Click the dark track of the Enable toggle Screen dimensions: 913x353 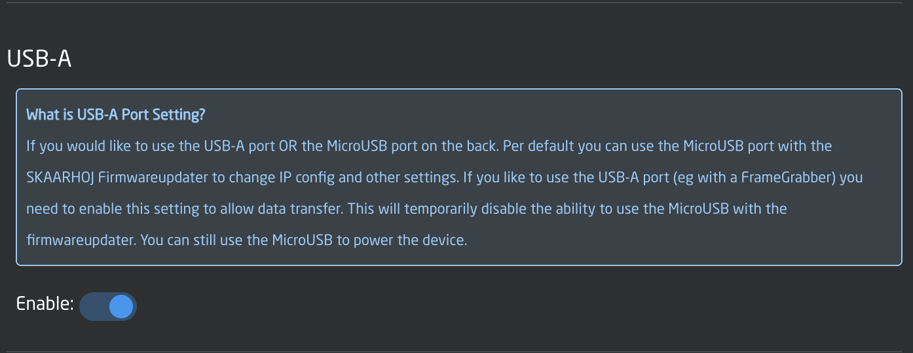pyautogui.click(x=92, y=307)
